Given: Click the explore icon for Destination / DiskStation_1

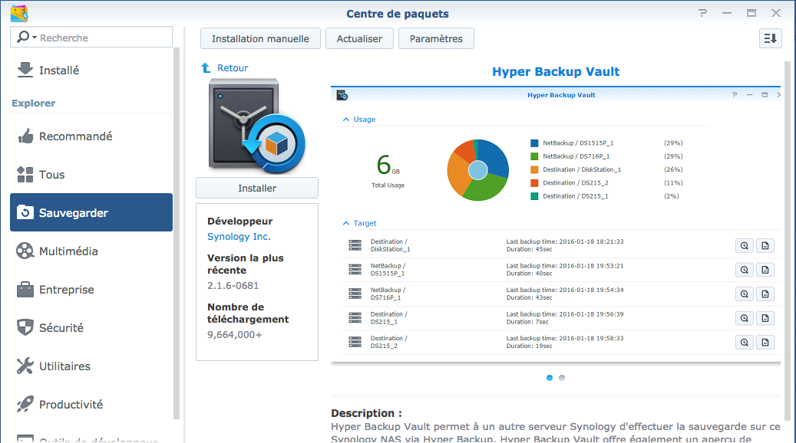Looking at the screenshot, I should (x=745, y=246).
